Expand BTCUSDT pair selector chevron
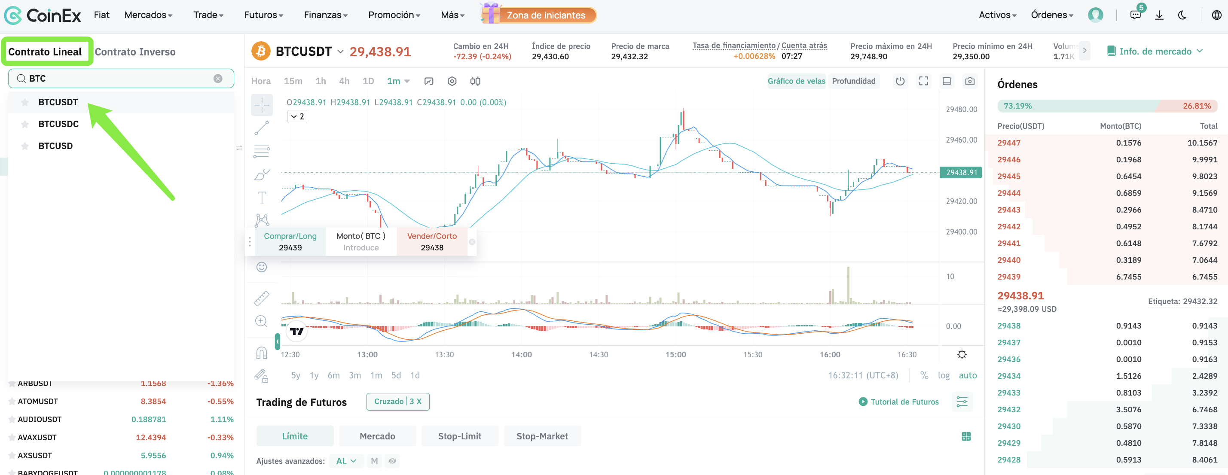 coord(340,52)
